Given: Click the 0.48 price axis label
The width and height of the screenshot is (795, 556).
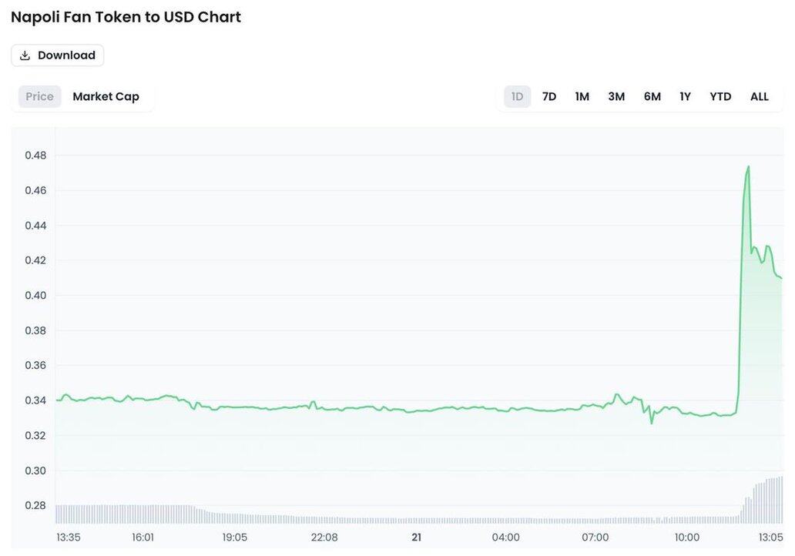Looking at the screenshot, I should coord(35,155).
